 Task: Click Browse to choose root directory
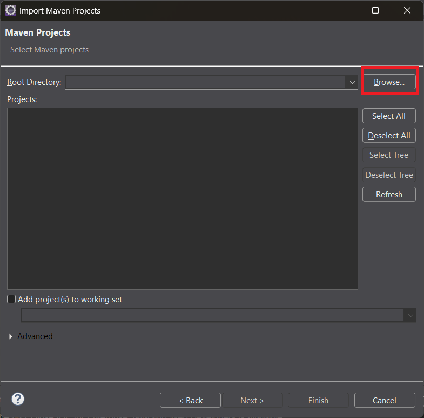[x=389, y=82]
